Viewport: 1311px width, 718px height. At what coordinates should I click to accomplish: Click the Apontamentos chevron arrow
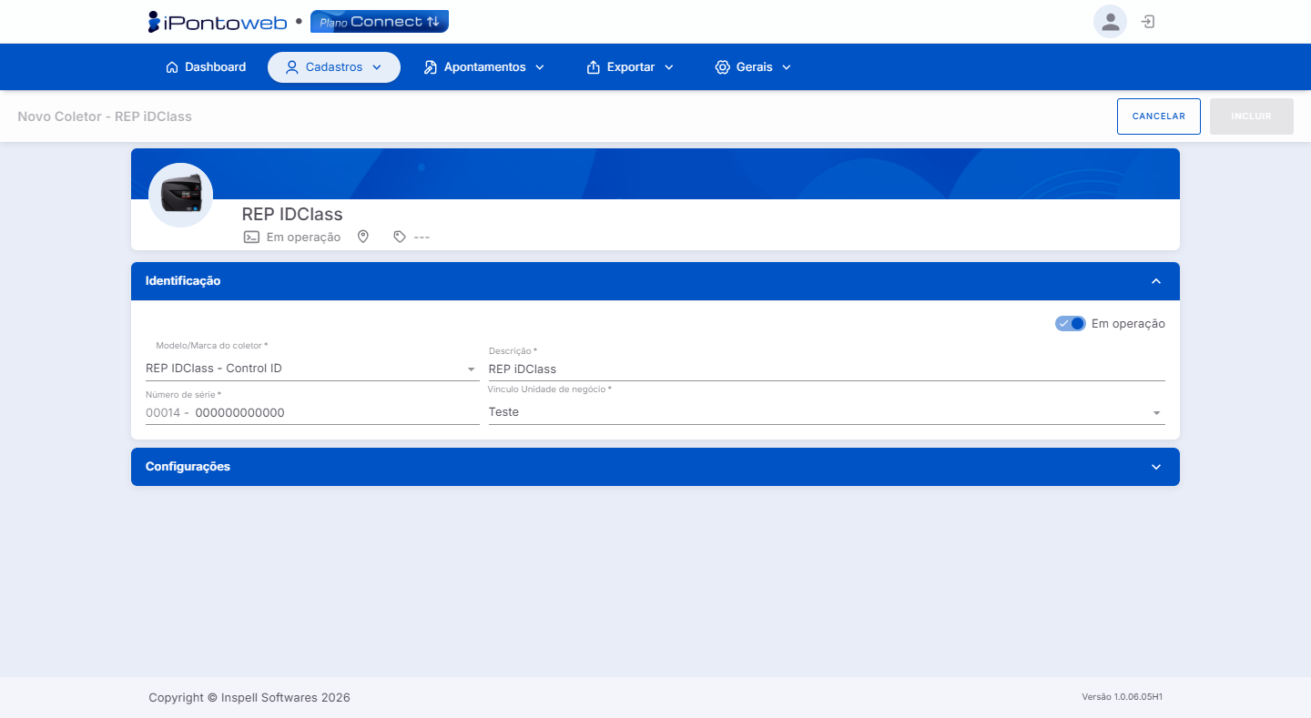coord(540,67)
